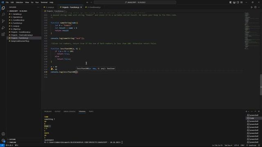Expand the TIMELINE section

coord(24,143)
